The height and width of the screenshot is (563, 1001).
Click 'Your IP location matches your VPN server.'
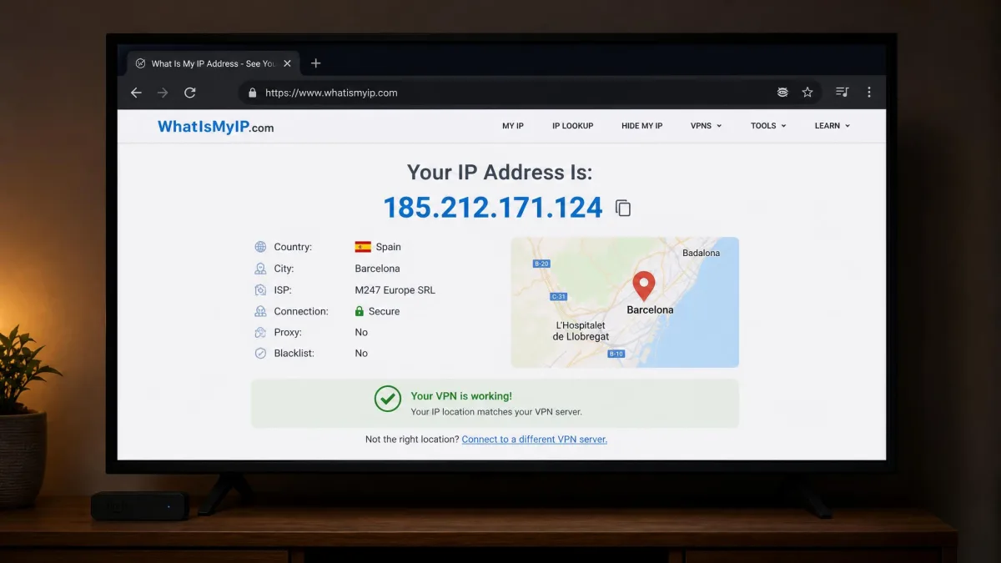click(x=496, y=412)
